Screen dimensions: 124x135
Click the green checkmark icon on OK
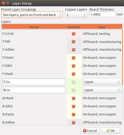pyautogui.click(x=108, y=130)
